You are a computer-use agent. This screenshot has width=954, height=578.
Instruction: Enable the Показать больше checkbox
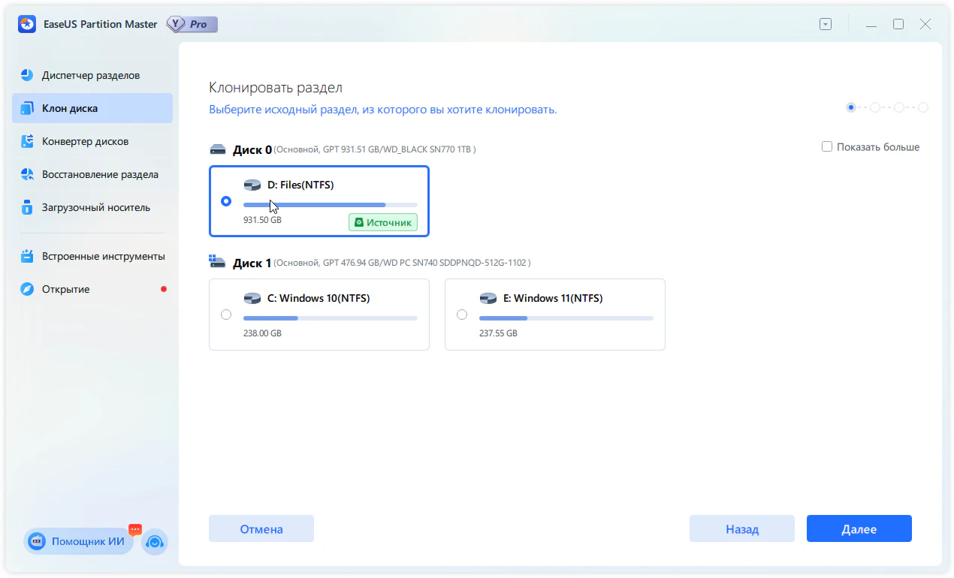pos(827,147)
